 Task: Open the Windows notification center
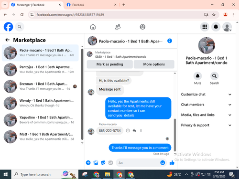(x=232, y=175)
